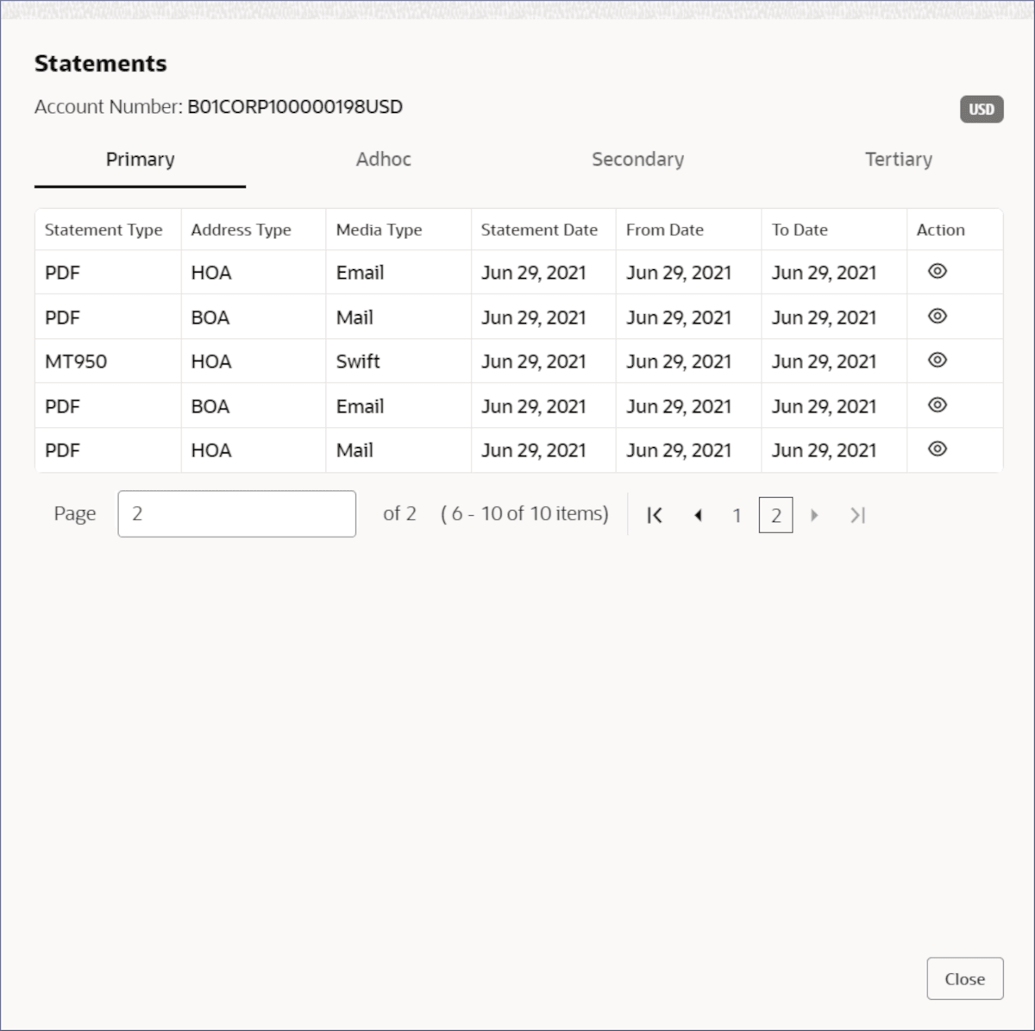Open the Secondary statements tab
Viewport: 1035px width, 1031px height.
[x=637, y=160]
